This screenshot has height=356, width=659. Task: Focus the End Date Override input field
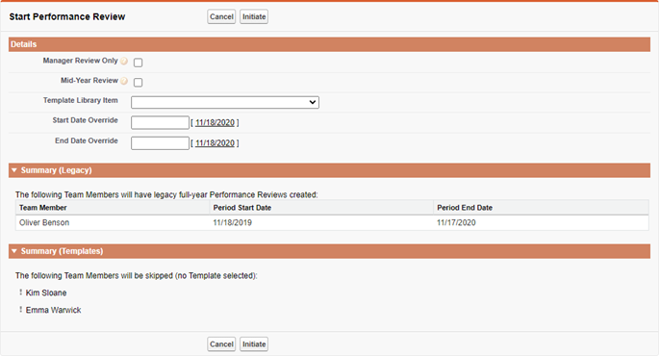[x=160, y=143]
